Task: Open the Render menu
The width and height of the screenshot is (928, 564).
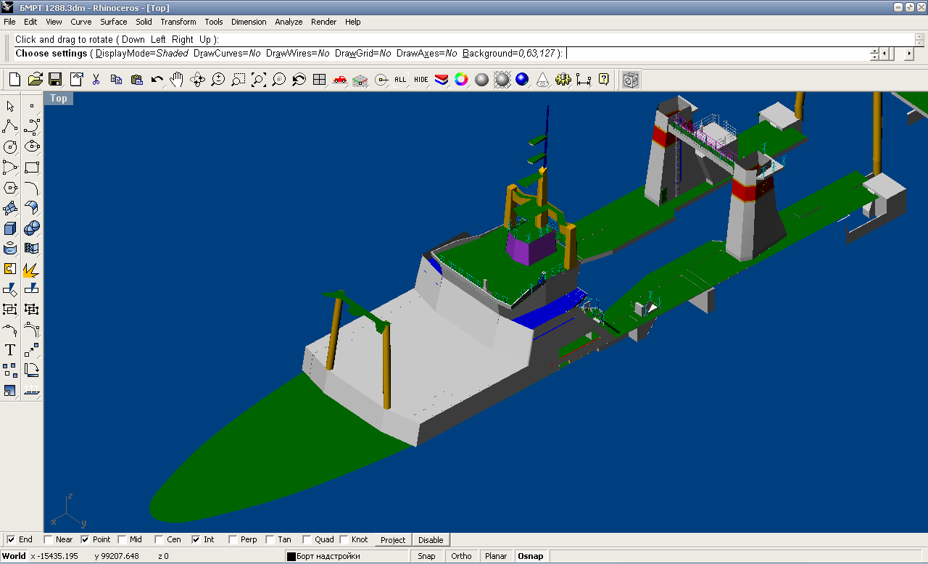Action: pos(324,22)
